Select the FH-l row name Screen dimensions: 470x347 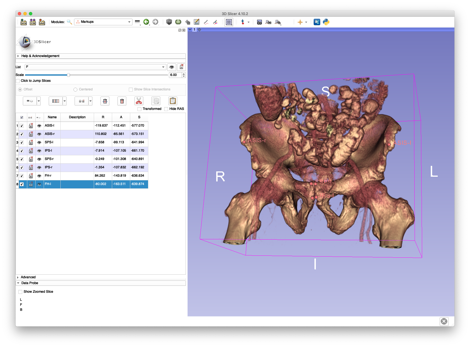(48, 184)
